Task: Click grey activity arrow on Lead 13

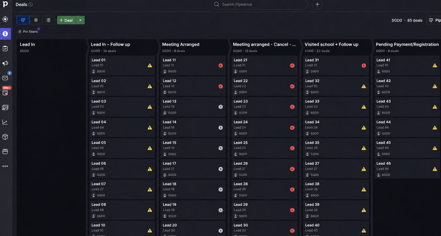Action: [x=221, y=107]
